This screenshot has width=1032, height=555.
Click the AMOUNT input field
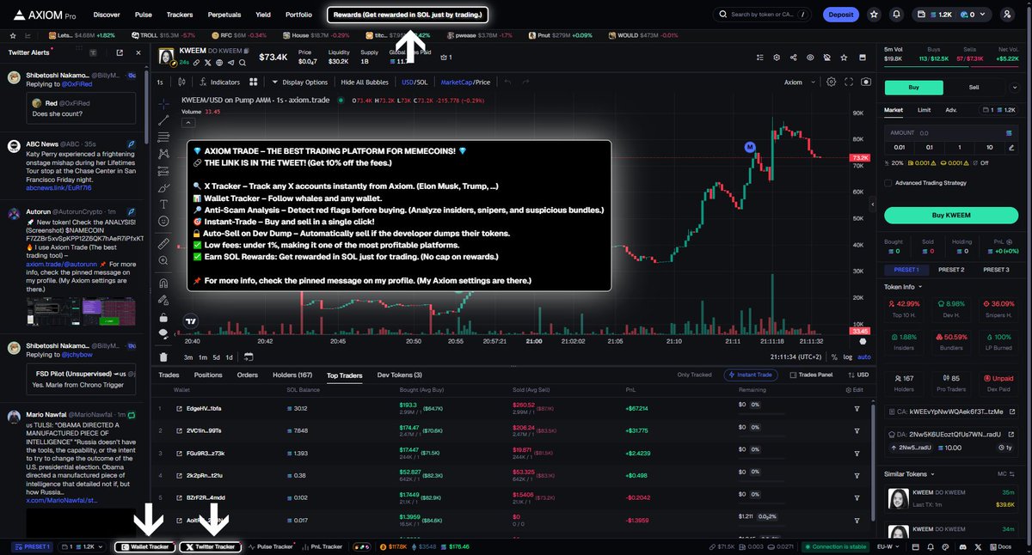pos(950,133)
